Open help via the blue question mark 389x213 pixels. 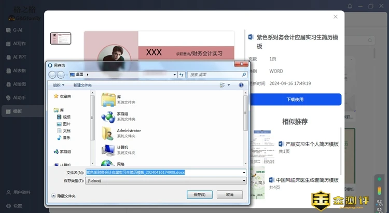coord(241,85)
